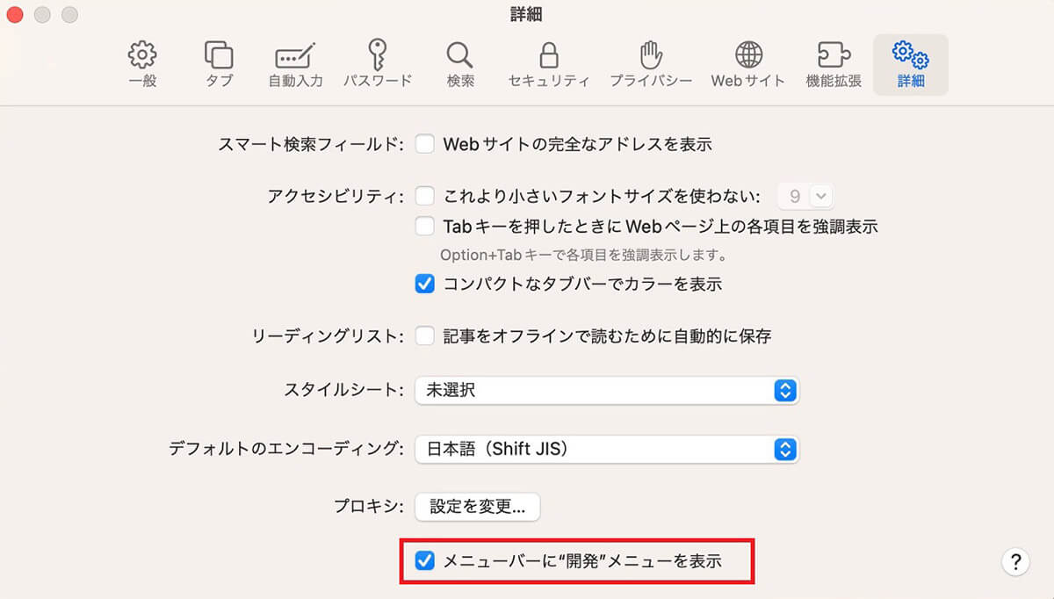Open the セキュリティ (Security) lock pane
The image size is (1054, 599).
(x=549, y=65)
